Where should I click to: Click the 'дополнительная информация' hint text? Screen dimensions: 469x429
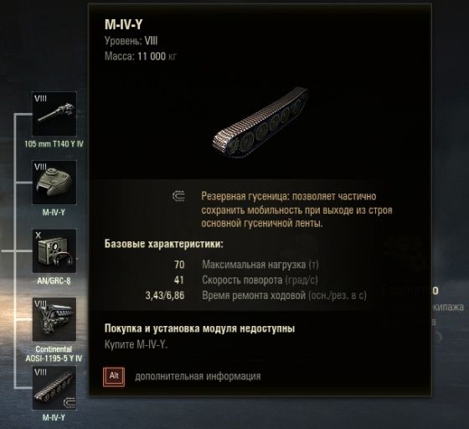pos(198,376)
